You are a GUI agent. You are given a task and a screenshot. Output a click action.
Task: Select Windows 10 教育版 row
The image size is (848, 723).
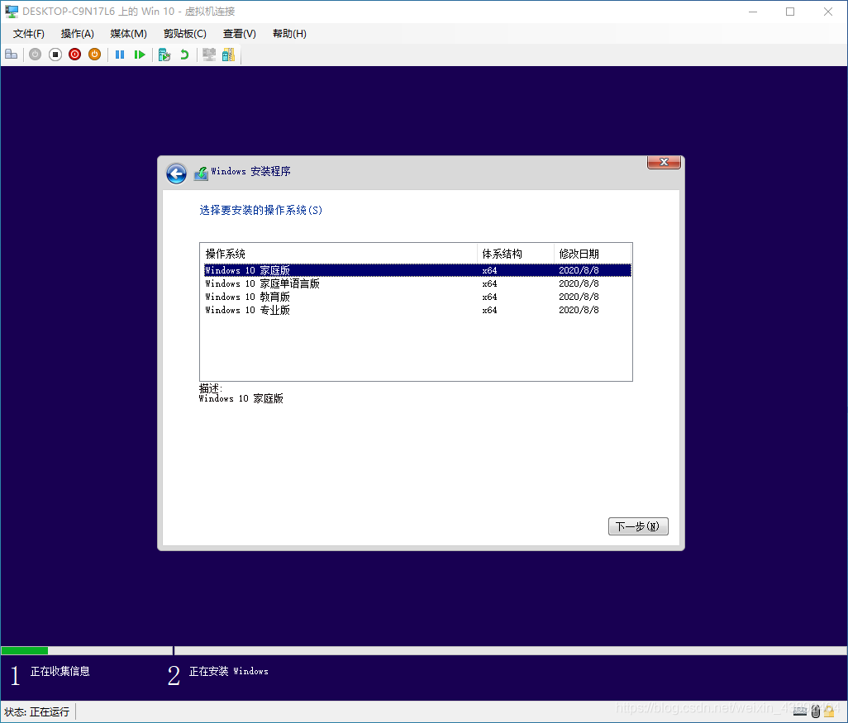pyautogui.click(x=417, y=297)
